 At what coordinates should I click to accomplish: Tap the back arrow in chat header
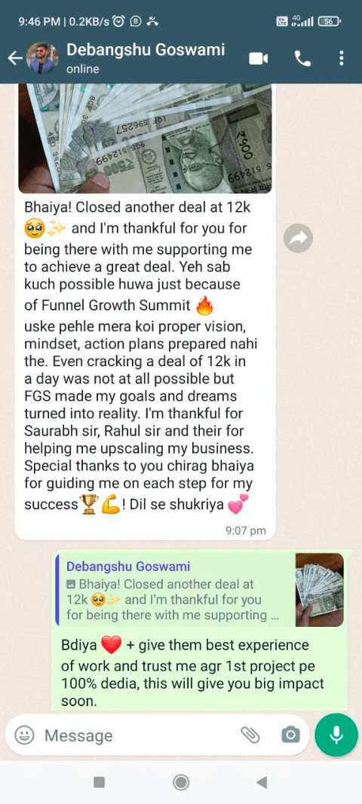click(x=15, y=59)
